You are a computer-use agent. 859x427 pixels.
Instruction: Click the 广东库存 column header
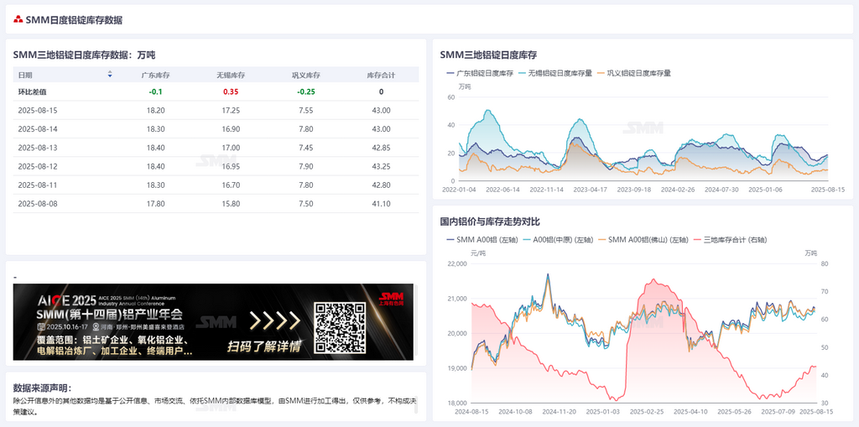[155, 76]
